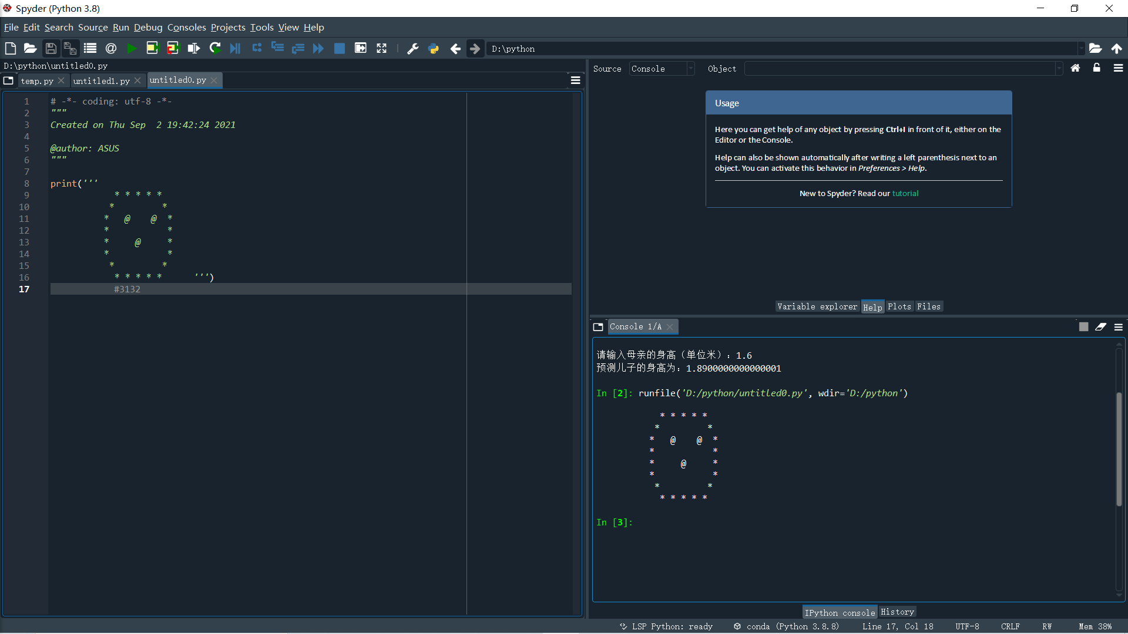The height and width of the screenshot is (634, 1128).
Task: Click the green Run file button
Action: click(x=132, y=49)
